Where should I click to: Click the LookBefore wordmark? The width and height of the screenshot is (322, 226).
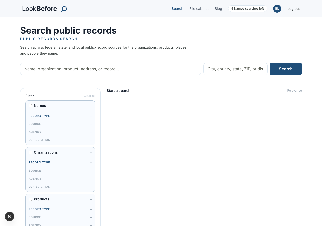(40, 9)
